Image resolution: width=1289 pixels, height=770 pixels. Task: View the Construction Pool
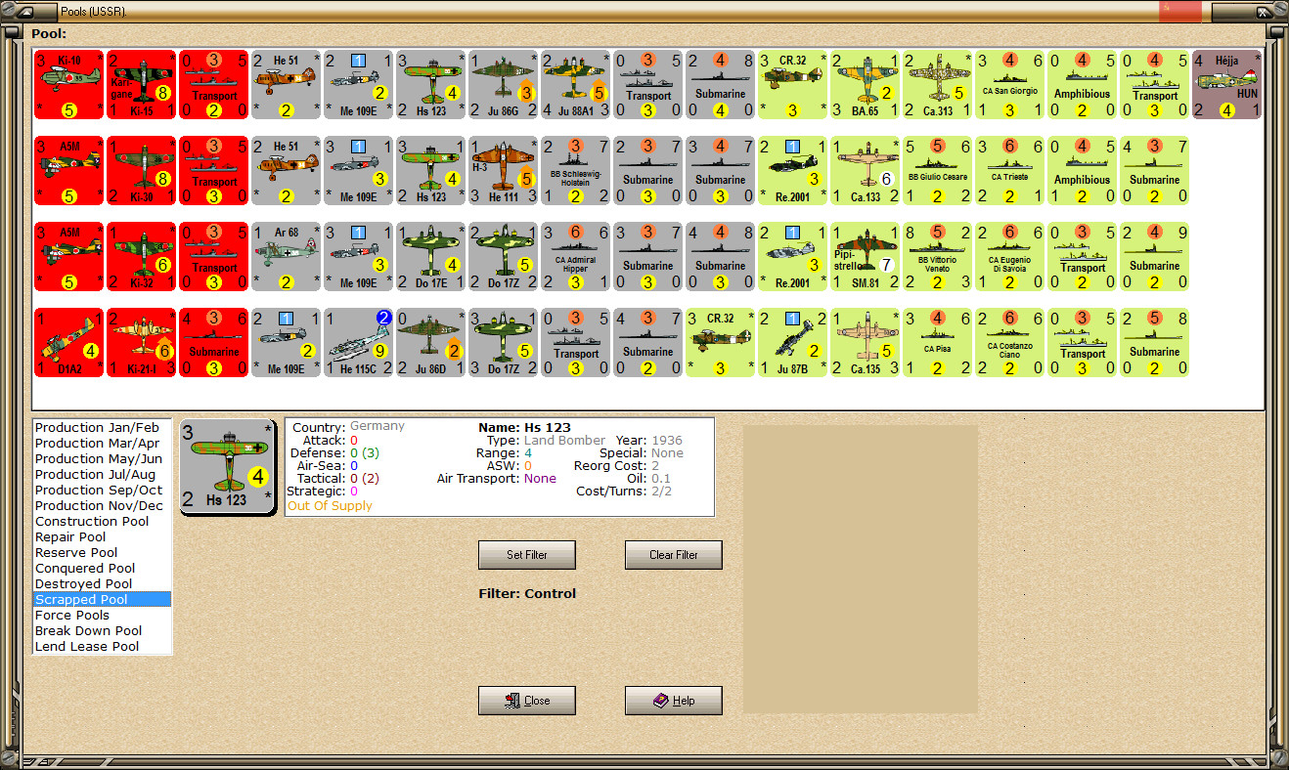point(102,522)
